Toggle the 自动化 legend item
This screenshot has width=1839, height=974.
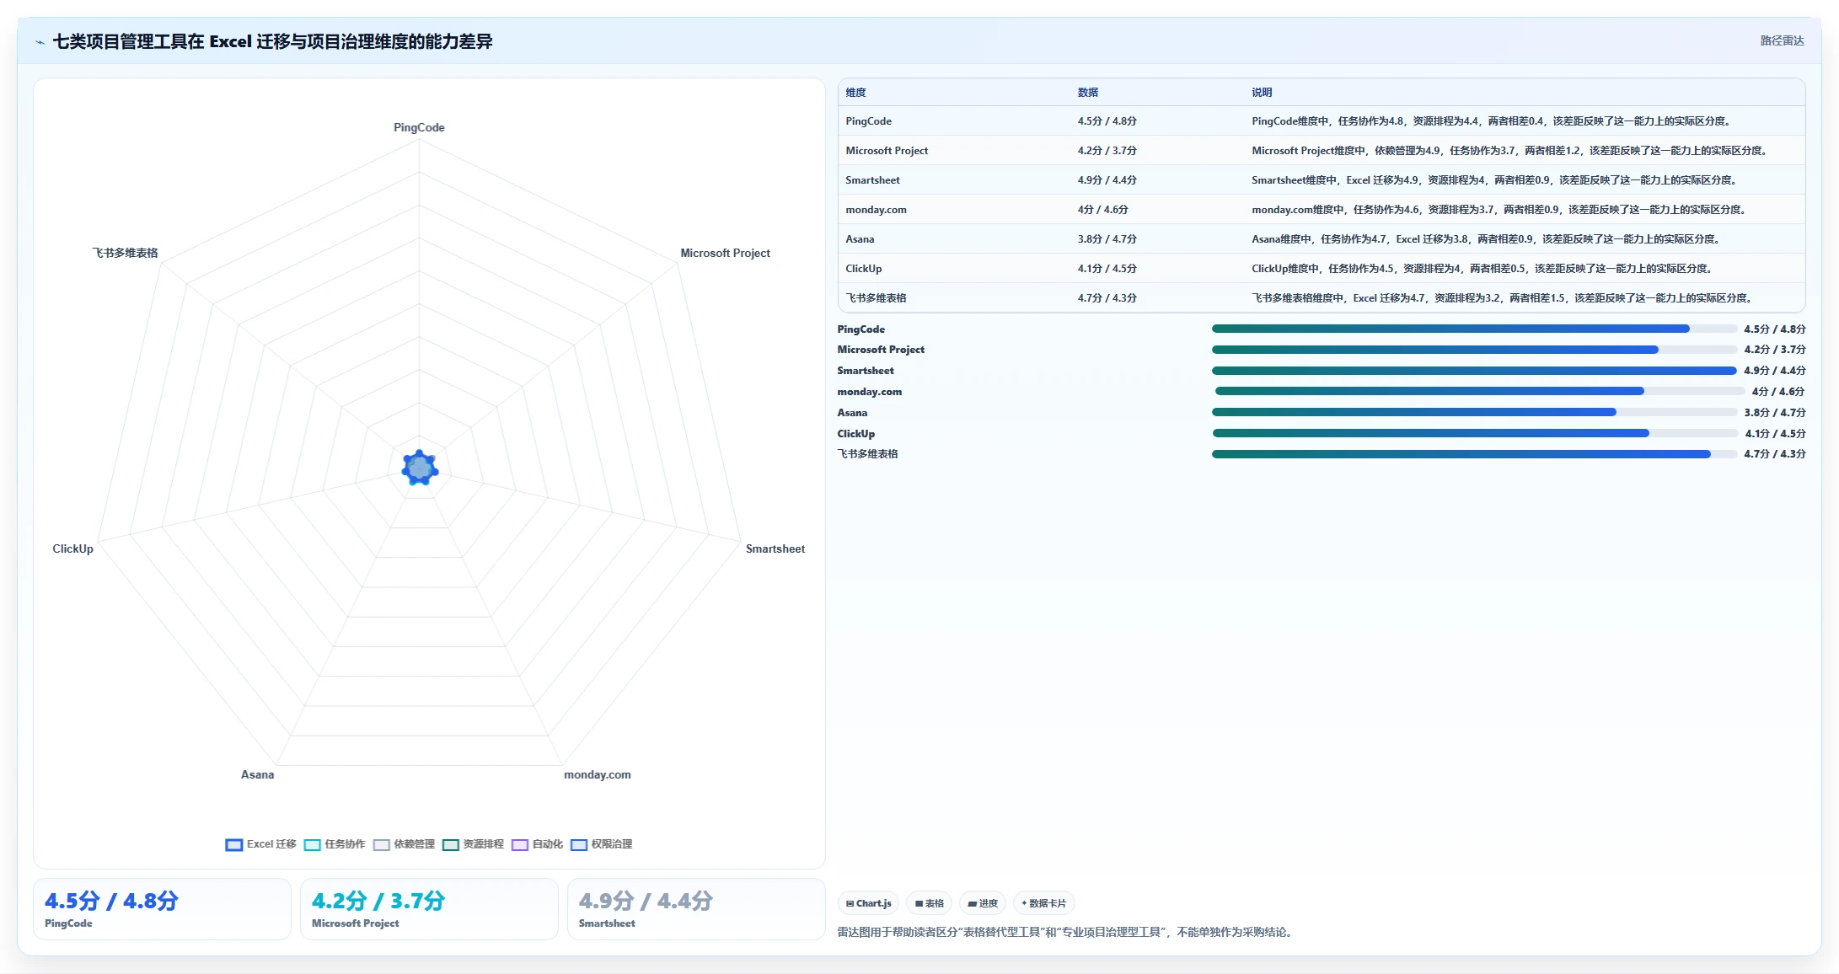tap(537, 844)
